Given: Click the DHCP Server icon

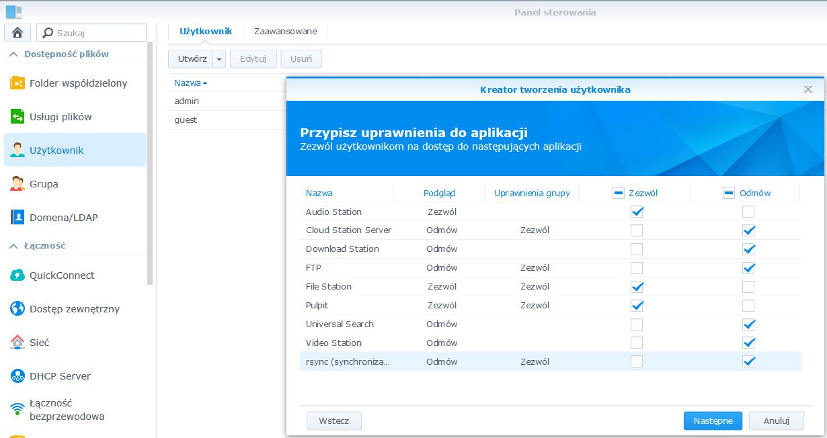Looking at the screenshot, I should click(17, 376).
